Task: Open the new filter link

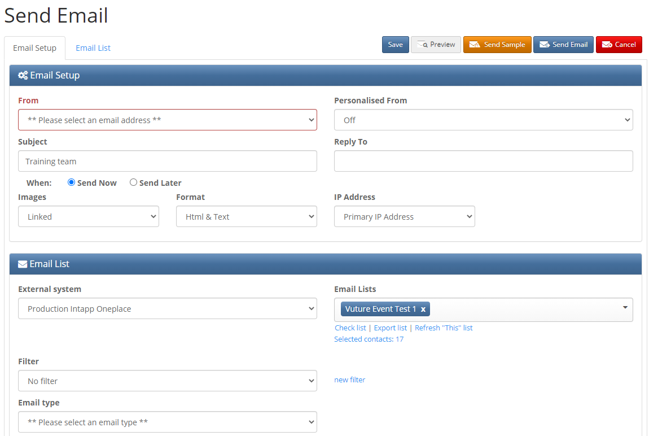Action: coord(349,380)
